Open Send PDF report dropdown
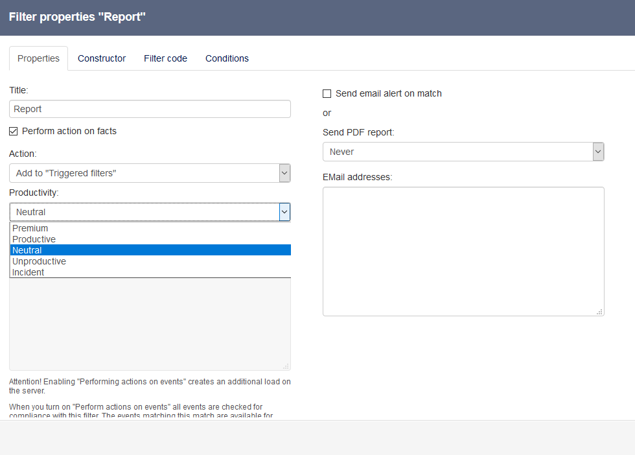 457,152
